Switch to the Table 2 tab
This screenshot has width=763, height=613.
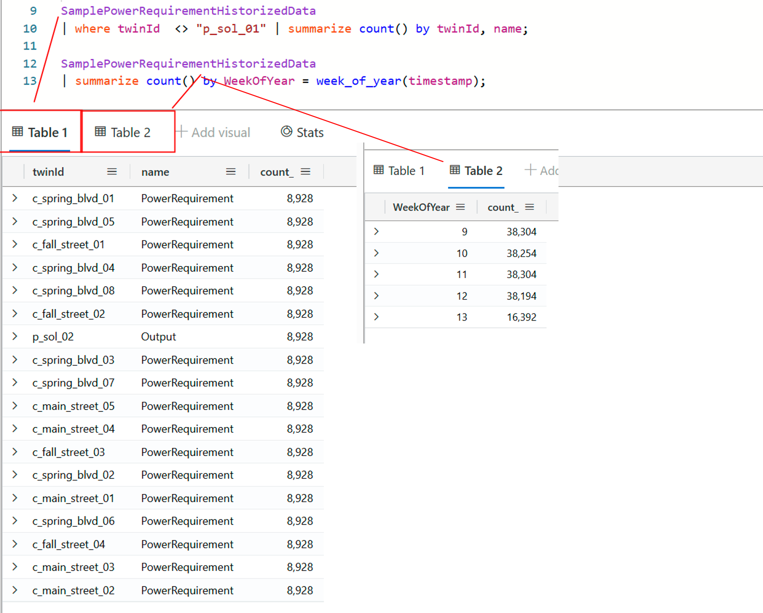125,132
